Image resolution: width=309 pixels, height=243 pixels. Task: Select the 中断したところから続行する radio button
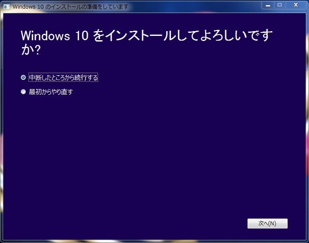(x=23, y=78)
